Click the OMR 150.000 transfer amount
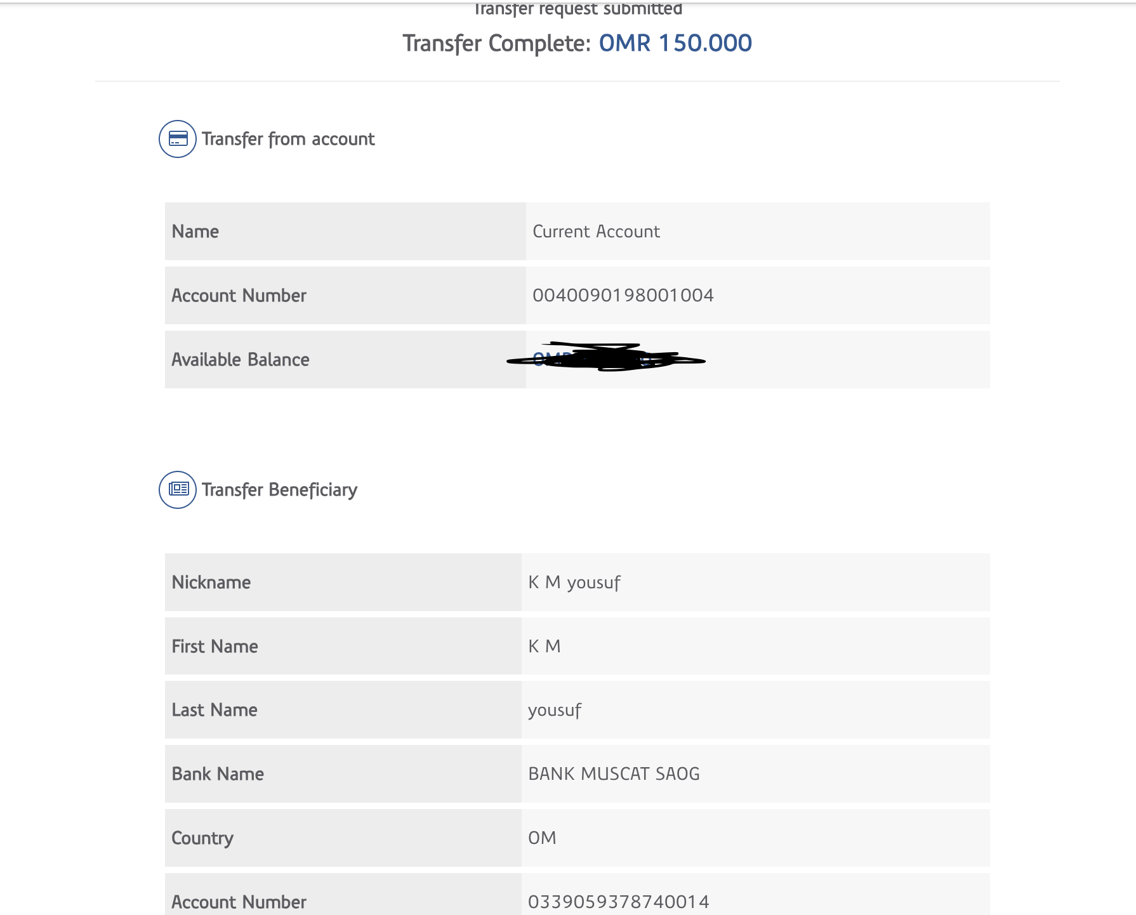This screenshot has width=1136, height=915. (675, 43)
